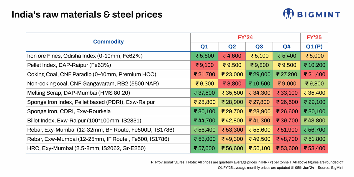
Task: Click the FY'25 header label
Action: [314, 37]
